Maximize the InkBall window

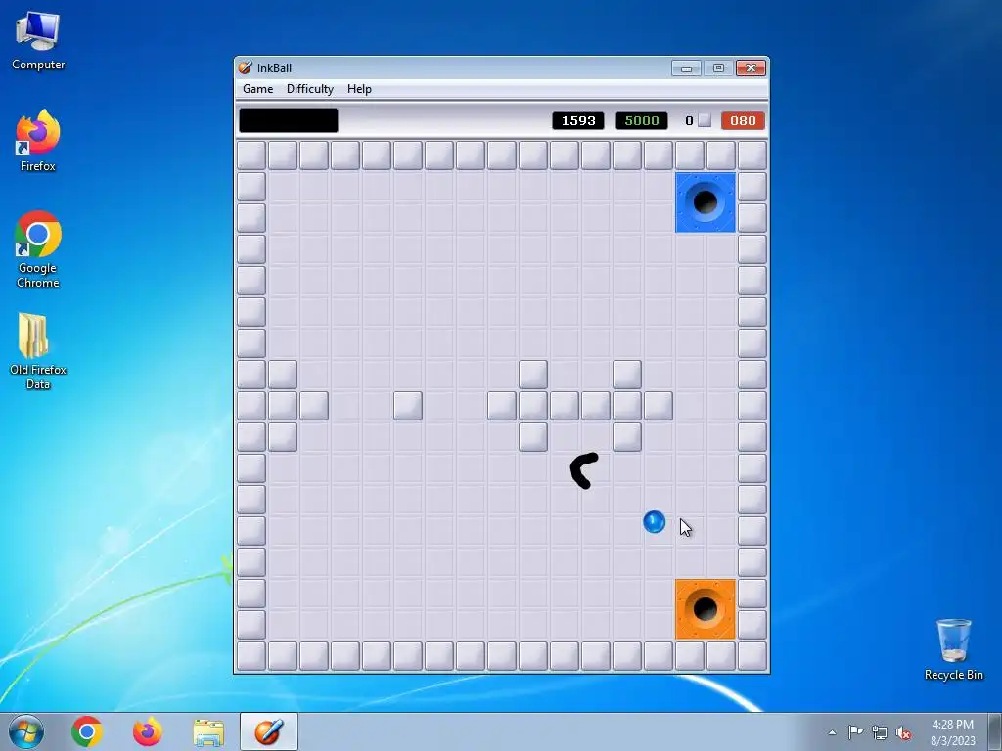(x=718, y=67)
